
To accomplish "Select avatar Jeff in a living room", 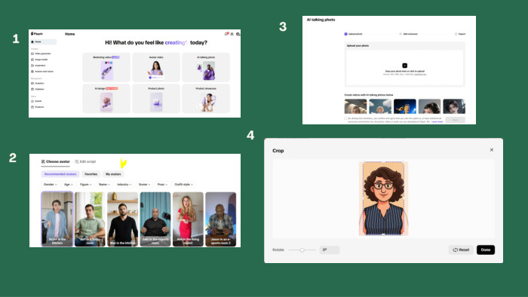I will point(90,219).
